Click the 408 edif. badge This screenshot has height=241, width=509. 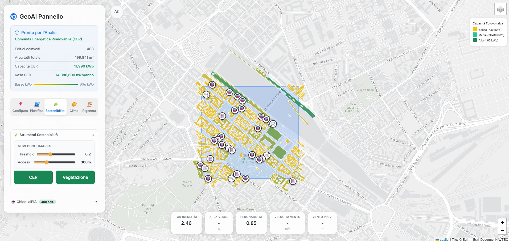point(48,202)
